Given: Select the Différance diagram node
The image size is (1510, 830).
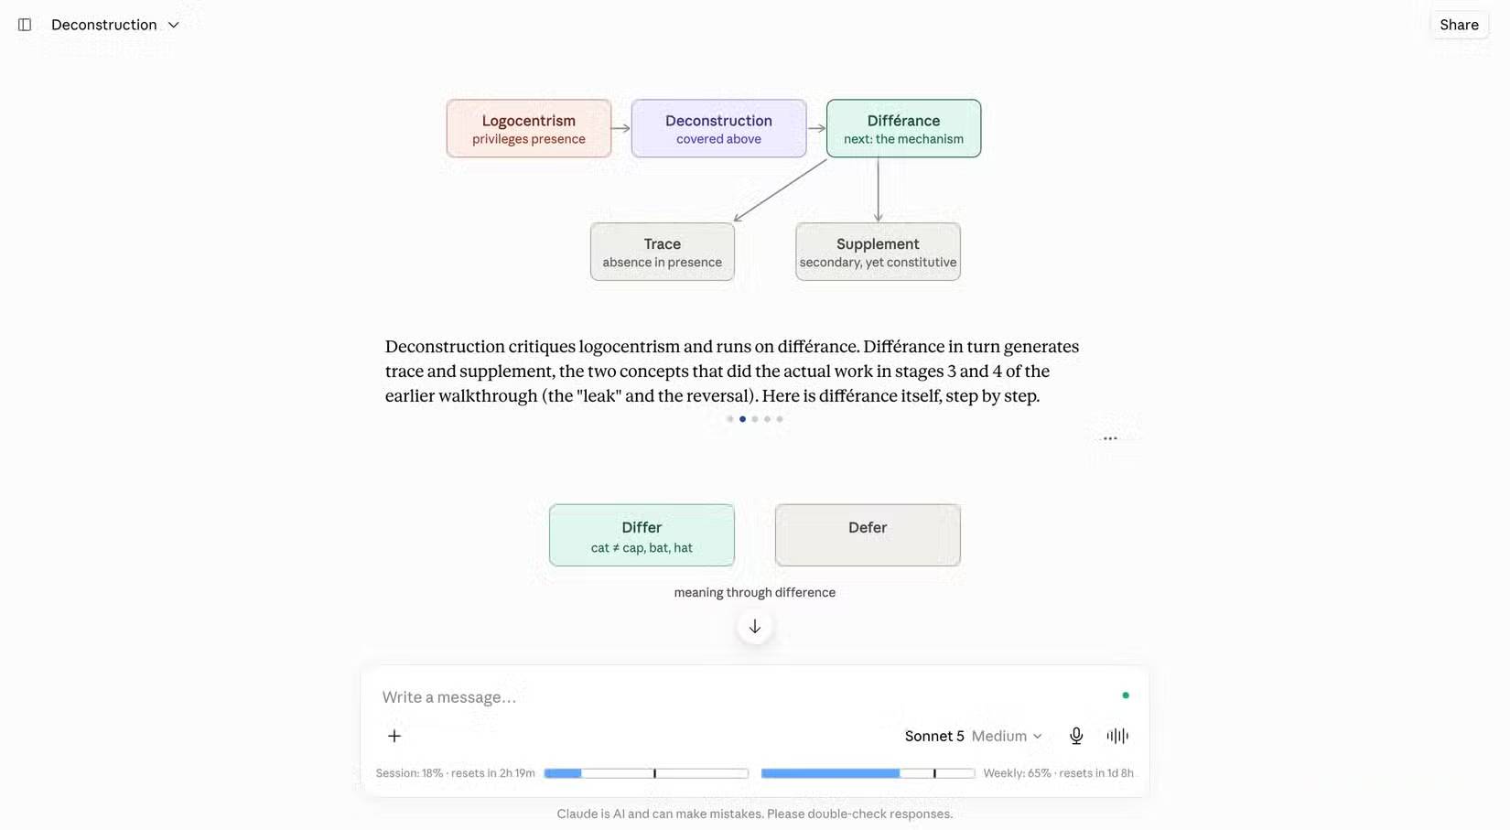Looking at the screenshot, I should pyautogui.click(x=903, y=128).
